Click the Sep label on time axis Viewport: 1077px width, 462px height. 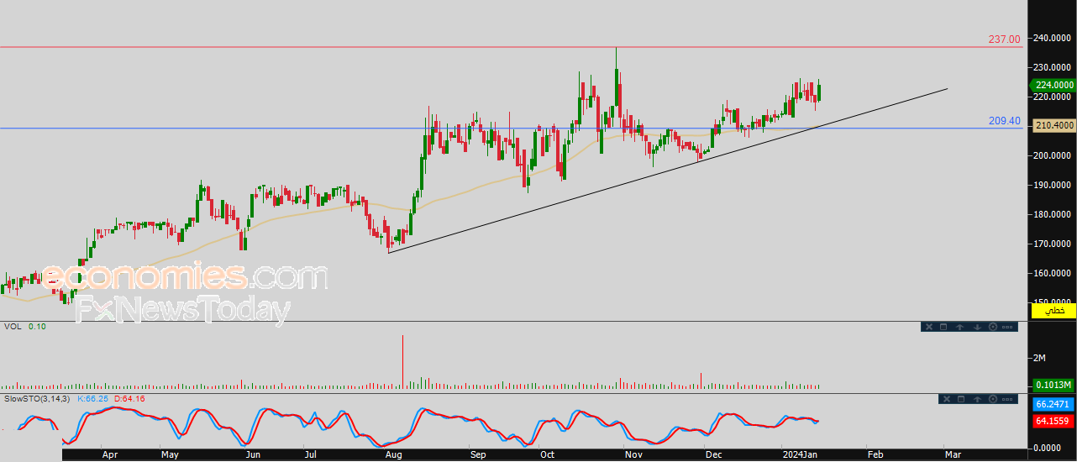(x=478, y=454)
